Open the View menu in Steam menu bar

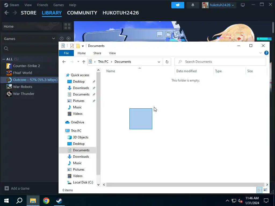28,5
